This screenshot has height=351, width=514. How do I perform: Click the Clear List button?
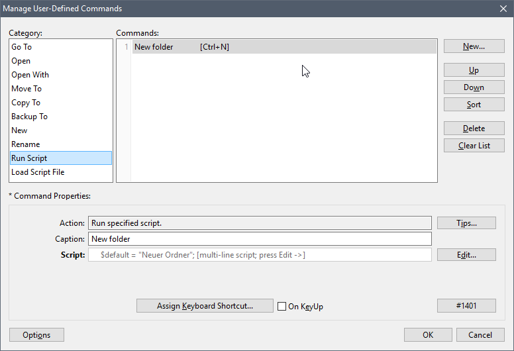pyautogui.click(x=474, y=146)
